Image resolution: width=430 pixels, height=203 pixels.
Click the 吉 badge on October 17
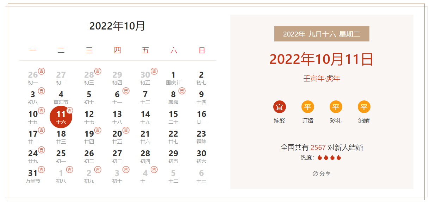(x=42, y=130)
